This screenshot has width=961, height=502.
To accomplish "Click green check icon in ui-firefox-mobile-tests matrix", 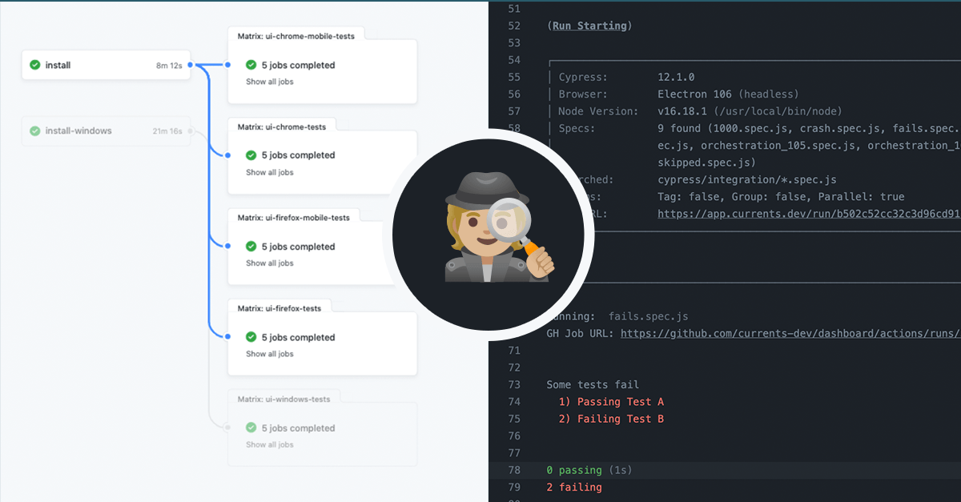I will (251, 247).
